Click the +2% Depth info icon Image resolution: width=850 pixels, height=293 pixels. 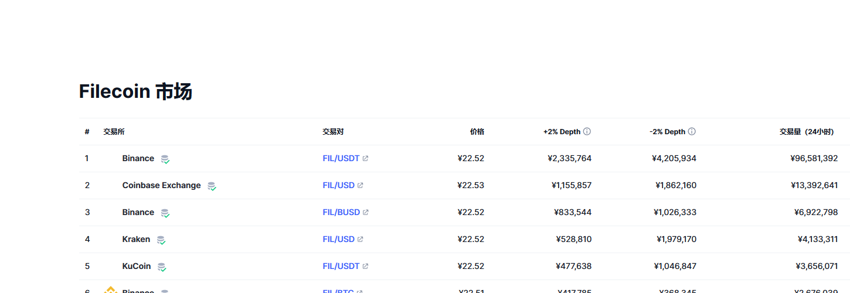click(x=587, y=132)
